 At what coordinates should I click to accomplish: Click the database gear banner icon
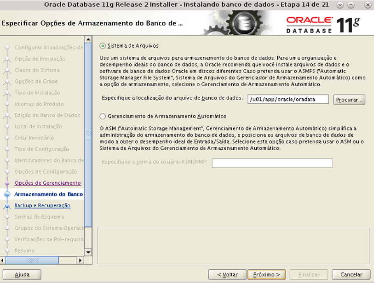click(x=244, y=23)
